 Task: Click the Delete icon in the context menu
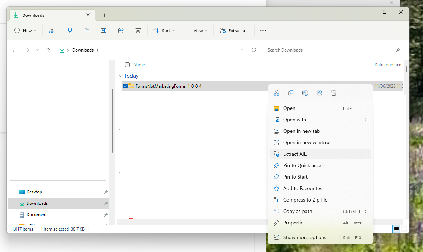pyautogui.click(x=334, y=93)
